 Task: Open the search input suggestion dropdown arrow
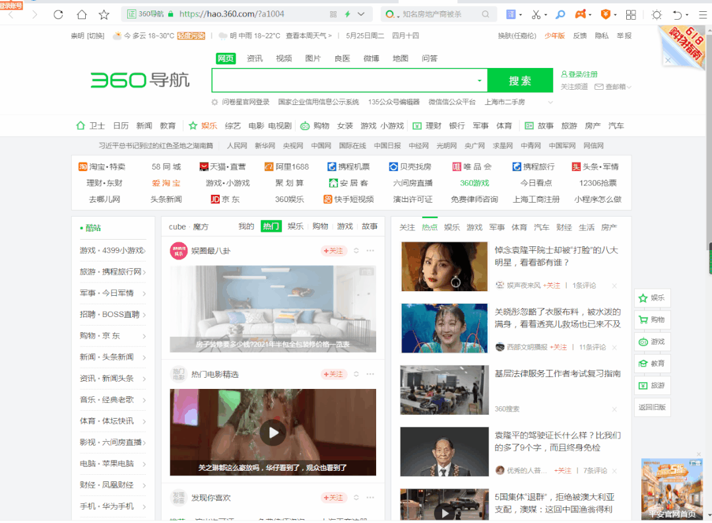pyautogui.click(x=480, y=81)
